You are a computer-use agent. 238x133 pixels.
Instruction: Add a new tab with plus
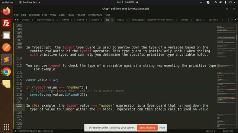coord(232,20)
